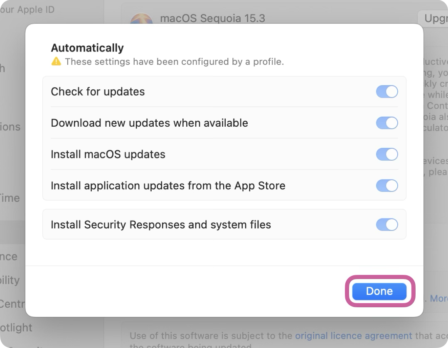This screenshot has height=348, width=448.
Task: Turn off Install macOS updates switch
Action: 387,154
